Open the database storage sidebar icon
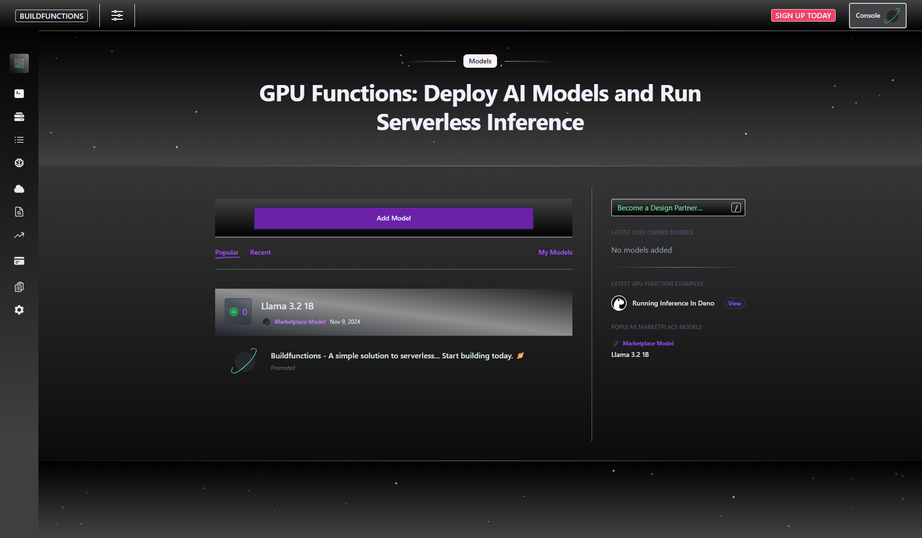The height and width of the screenshot is (538, 922). (19, 117)
